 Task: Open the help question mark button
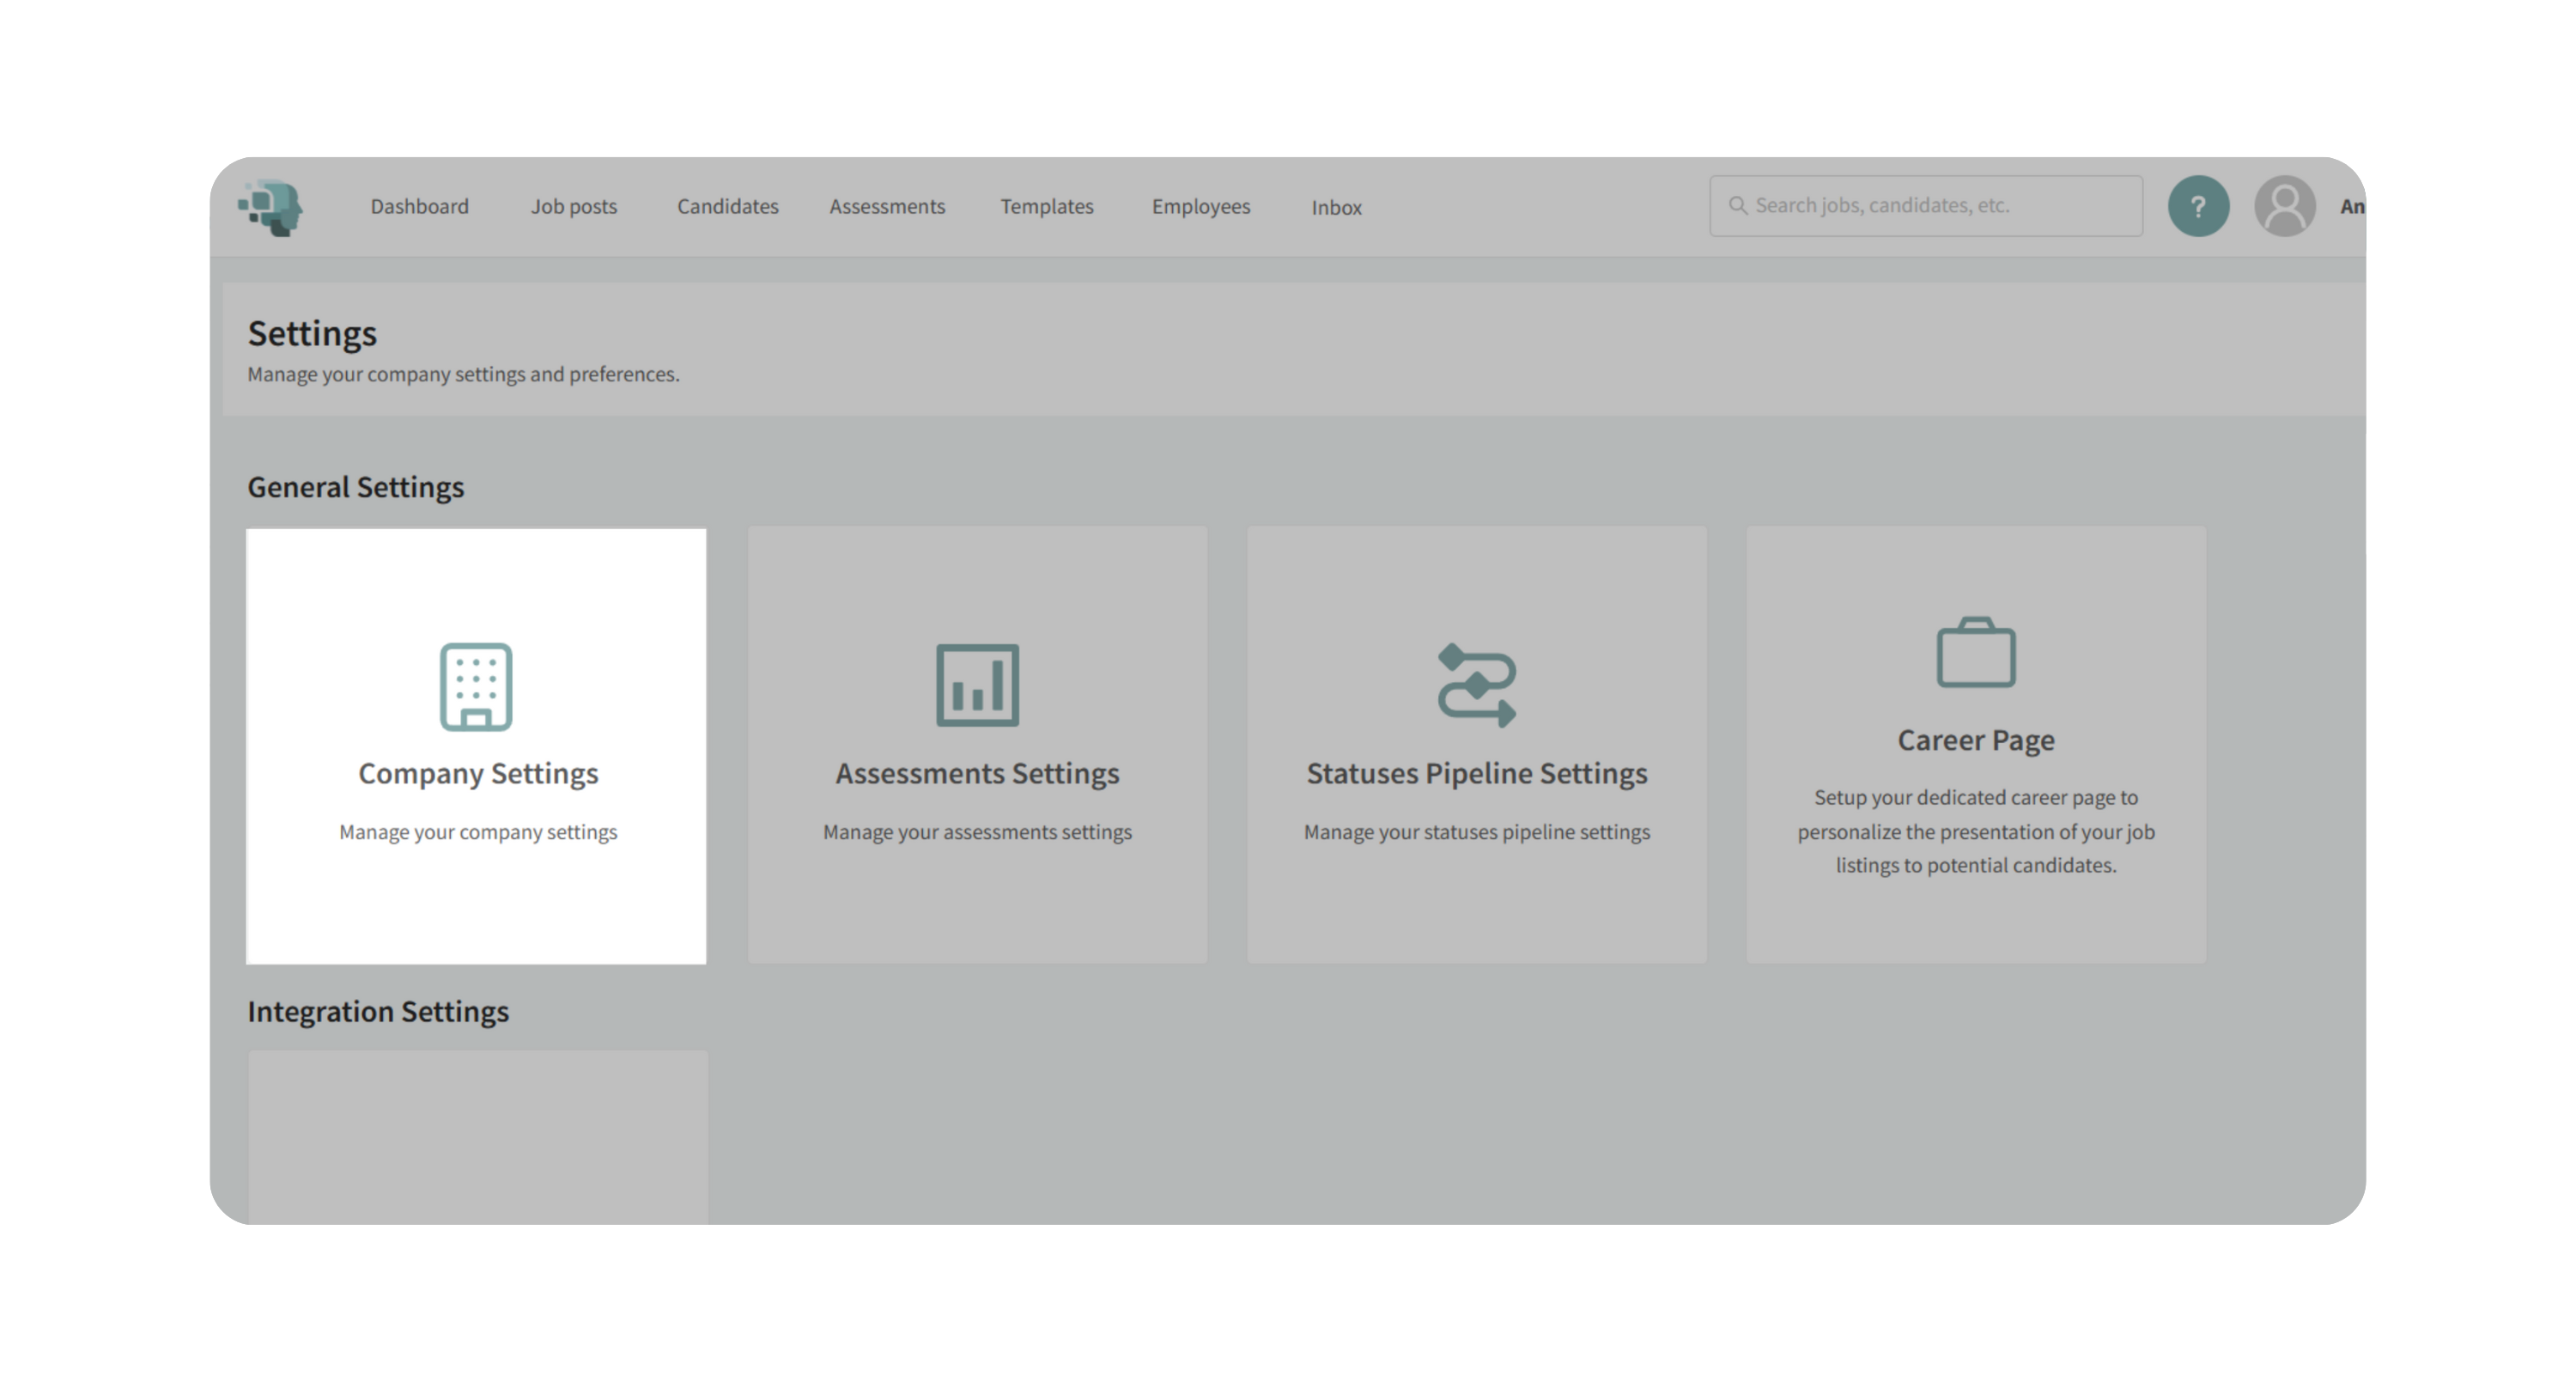[2197, 206]
